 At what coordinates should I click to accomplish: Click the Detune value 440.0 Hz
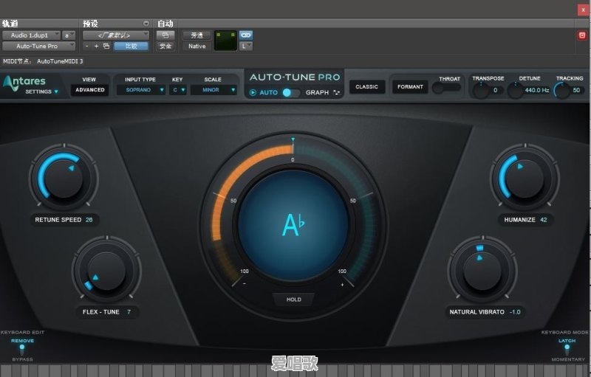[x=537, y=90]
